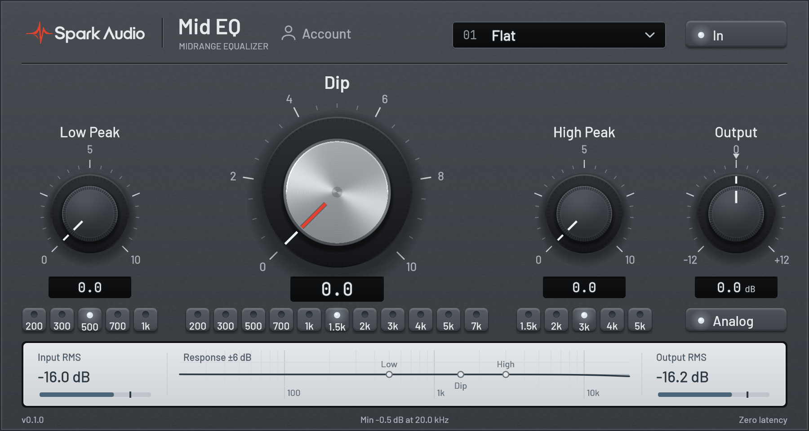Screen dimensions: 809x431
Task: Click the large silver Dip knob
Action: (337, 192)
